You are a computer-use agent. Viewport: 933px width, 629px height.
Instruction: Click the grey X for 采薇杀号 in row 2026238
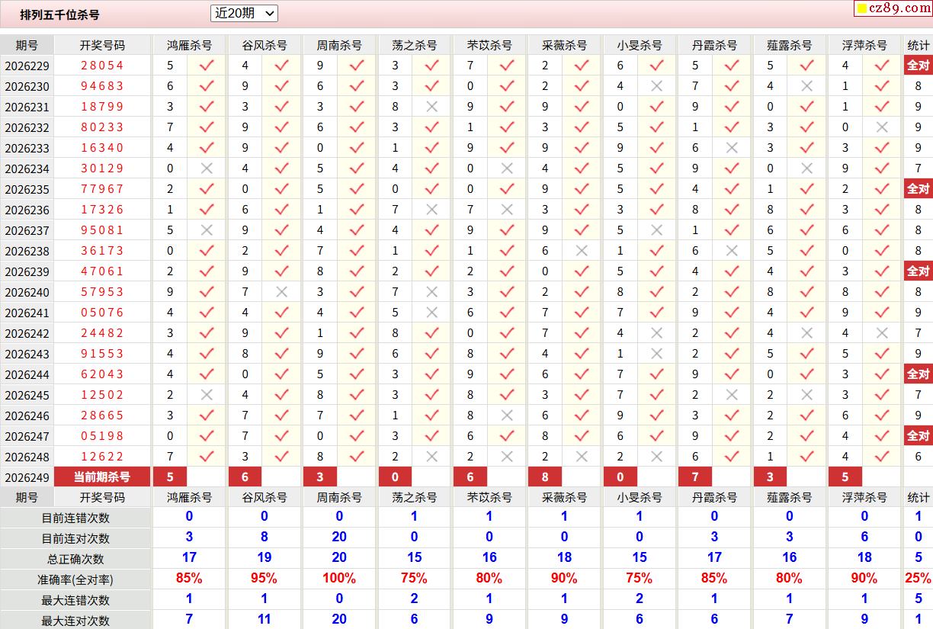tap(582, 251)
